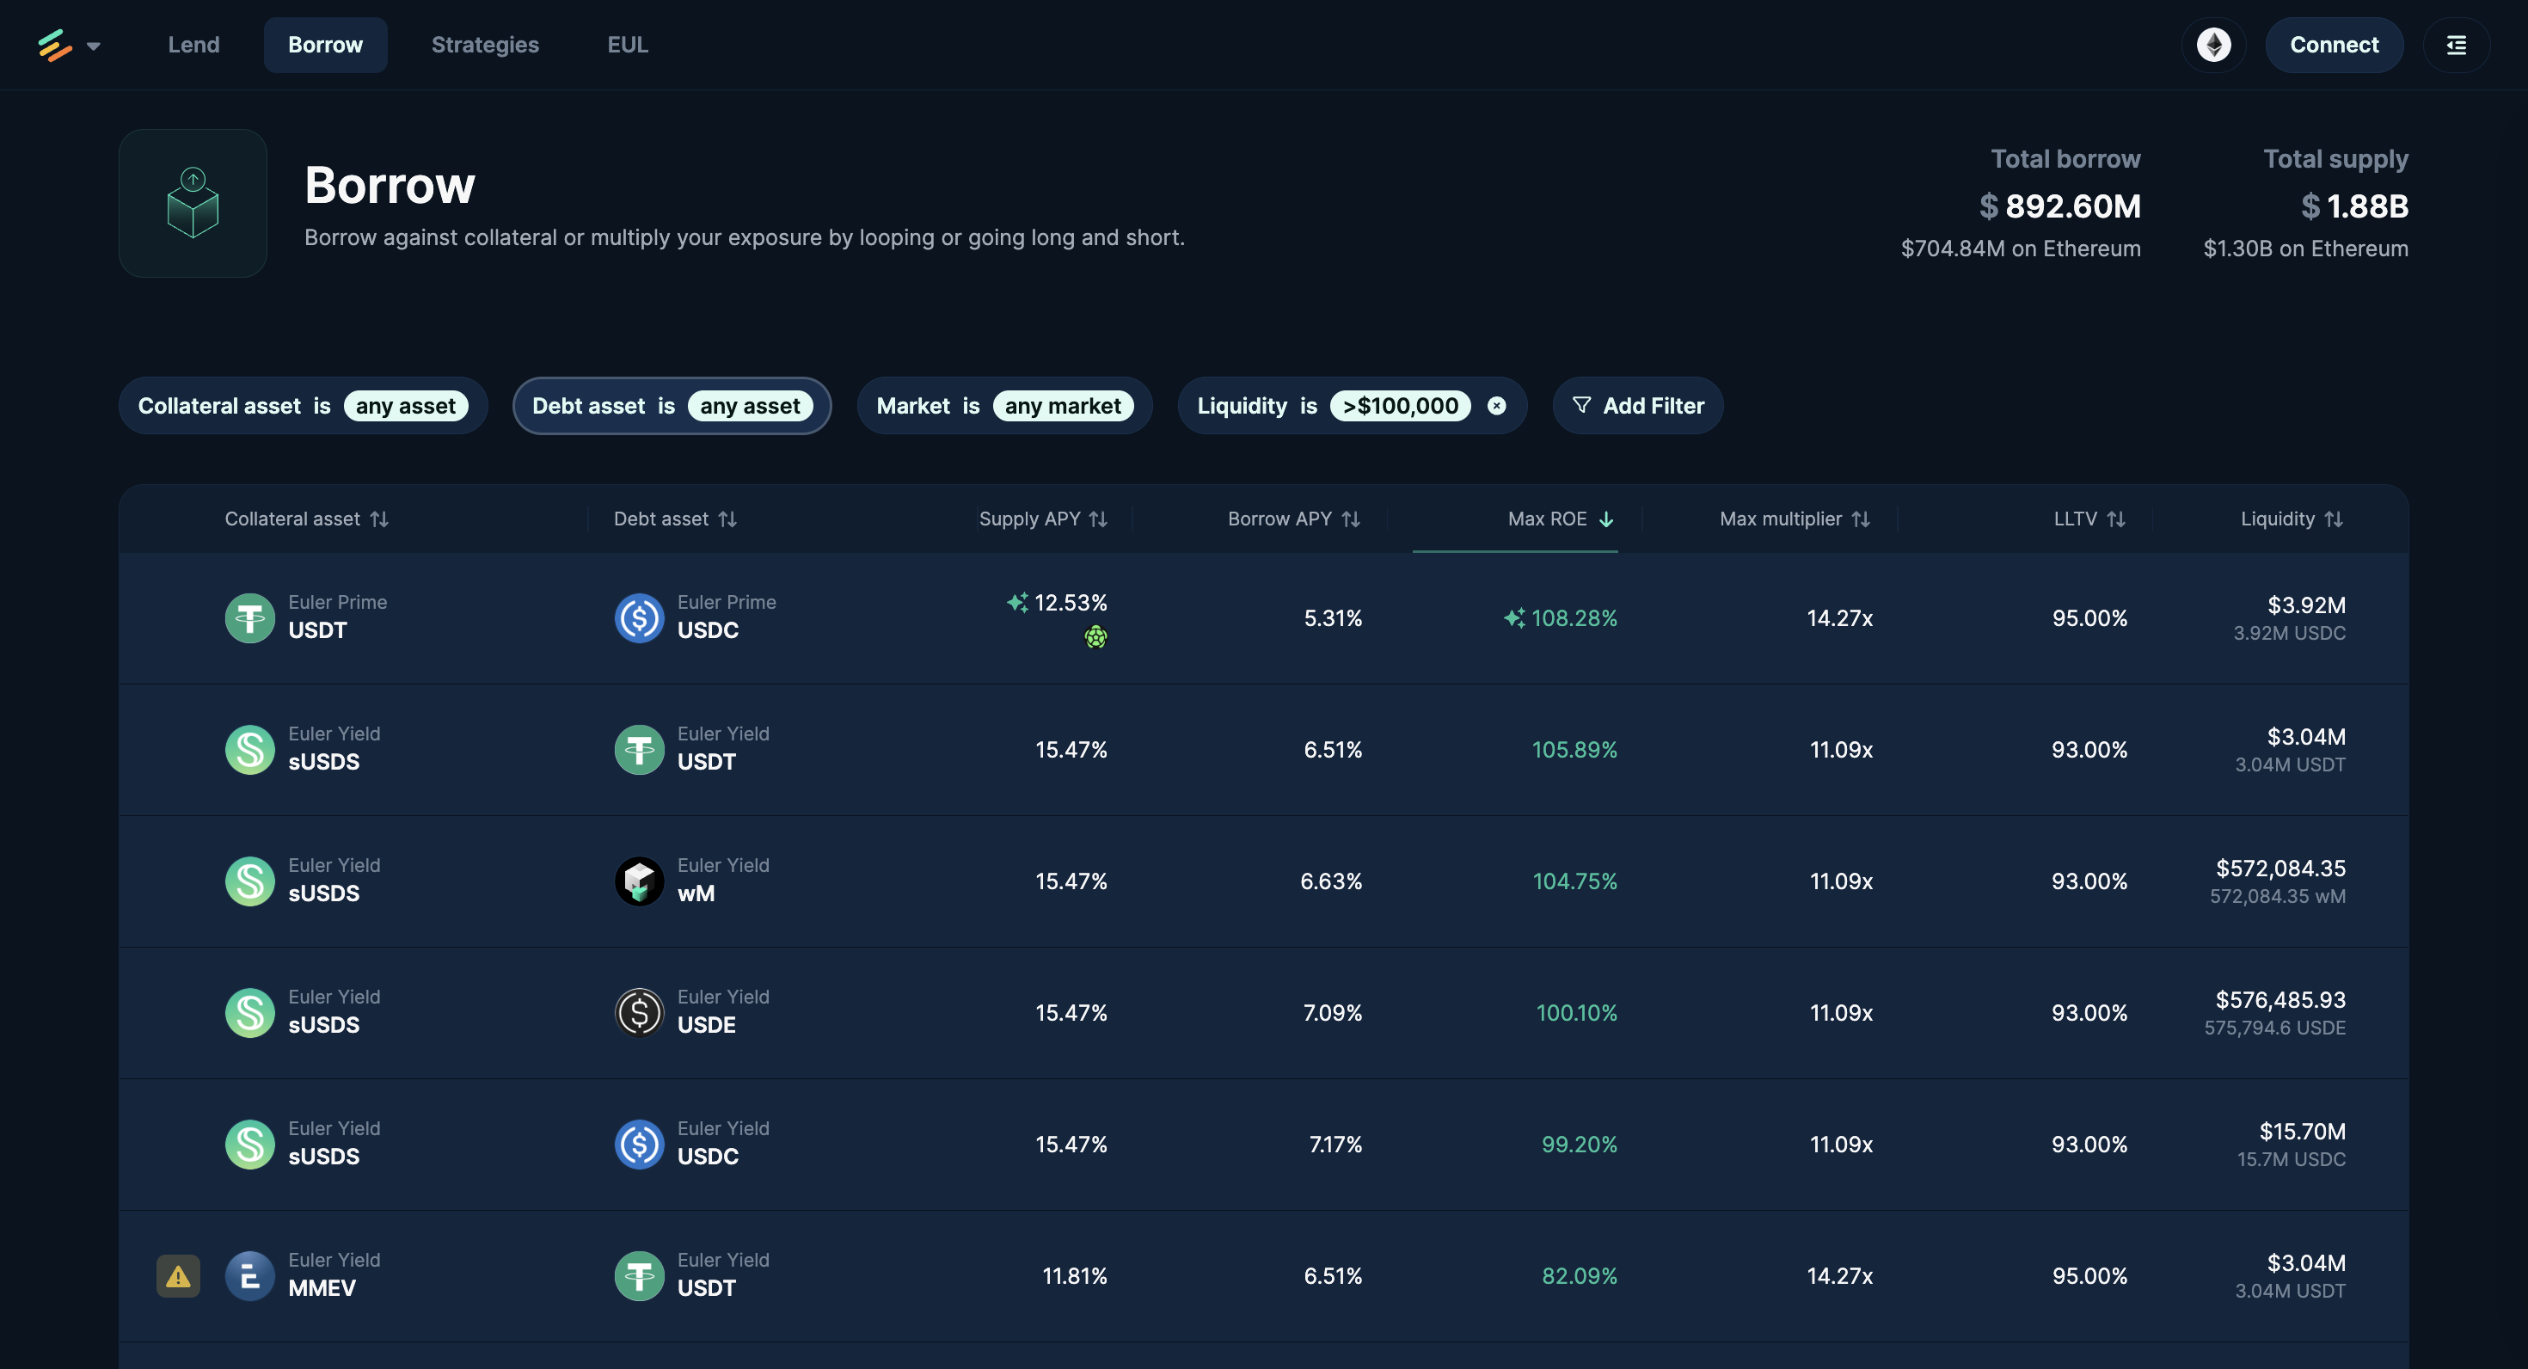
Task: Sort by Debt asset column
Action: (x=674, y=519)
